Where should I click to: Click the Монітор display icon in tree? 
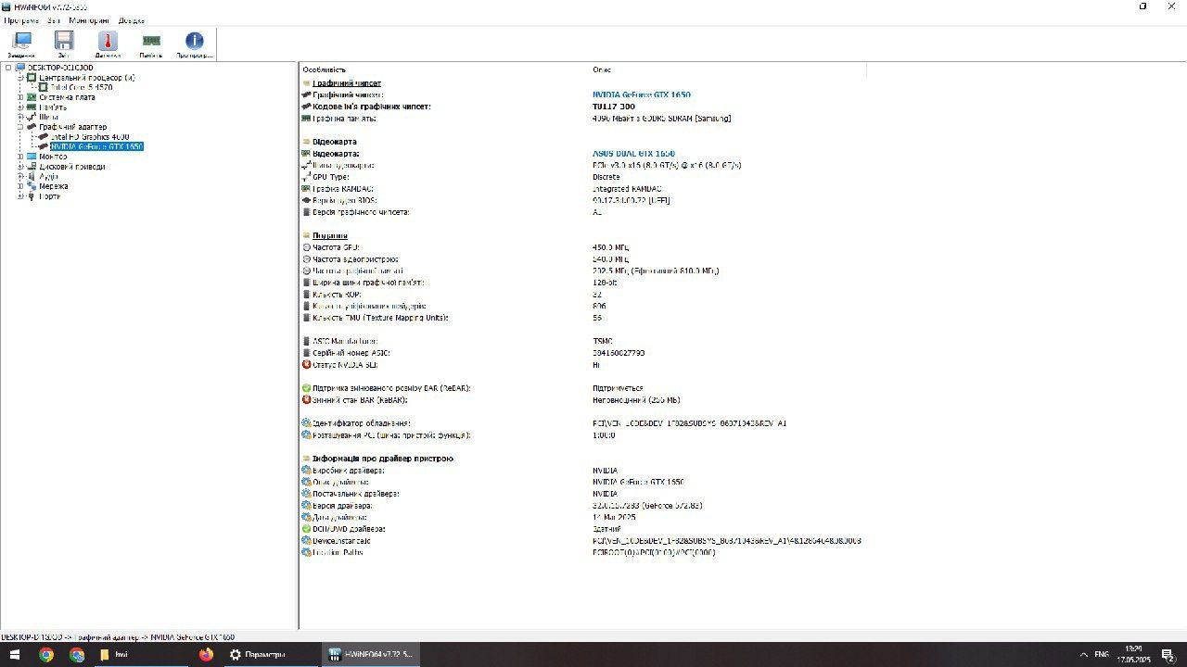point(32,157)
